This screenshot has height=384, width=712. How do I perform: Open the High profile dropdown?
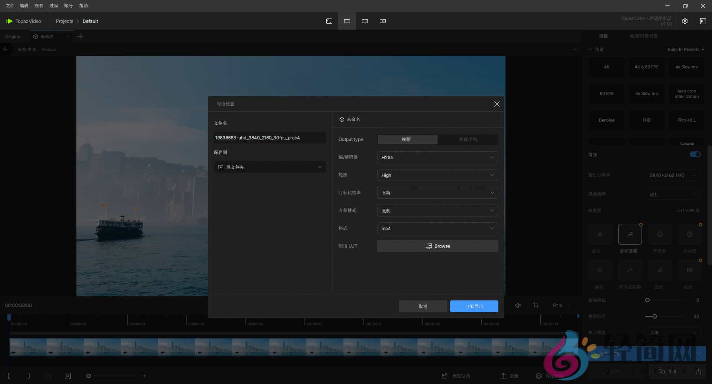[437, 175]
